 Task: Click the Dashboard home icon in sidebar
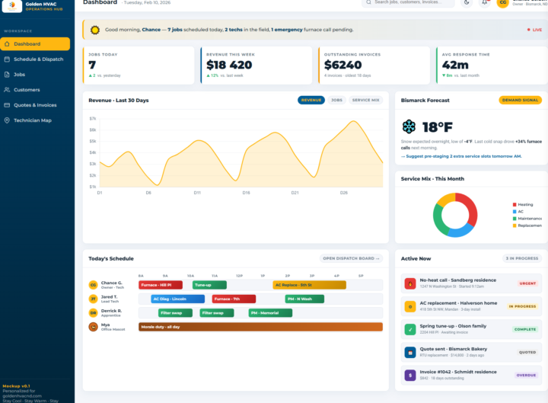(x=7, y=43)
